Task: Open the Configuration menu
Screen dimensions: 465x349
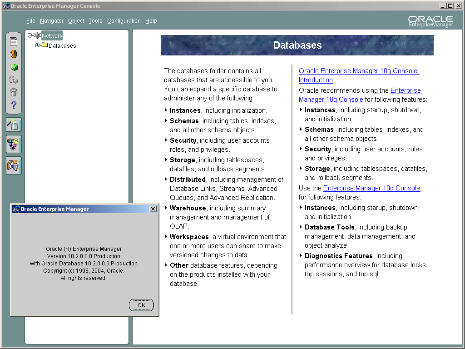Action: [x=124, y=21]
